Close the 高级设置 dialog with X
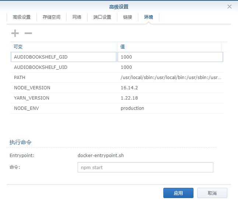 tap(229, 7)
